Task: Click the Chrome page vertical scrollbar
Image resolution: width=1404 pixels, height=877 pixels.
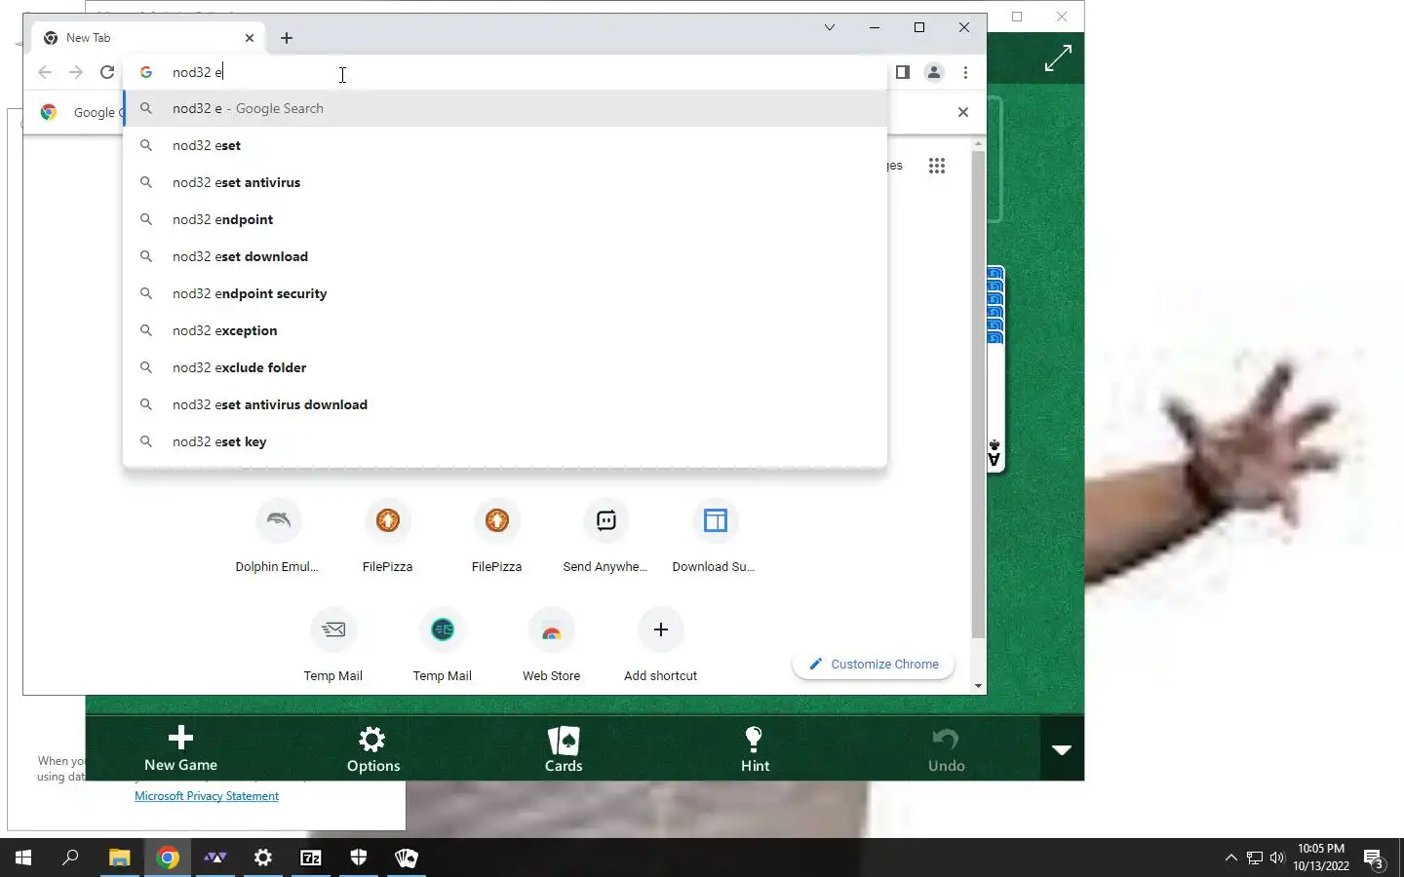Action: pos(978,395)
